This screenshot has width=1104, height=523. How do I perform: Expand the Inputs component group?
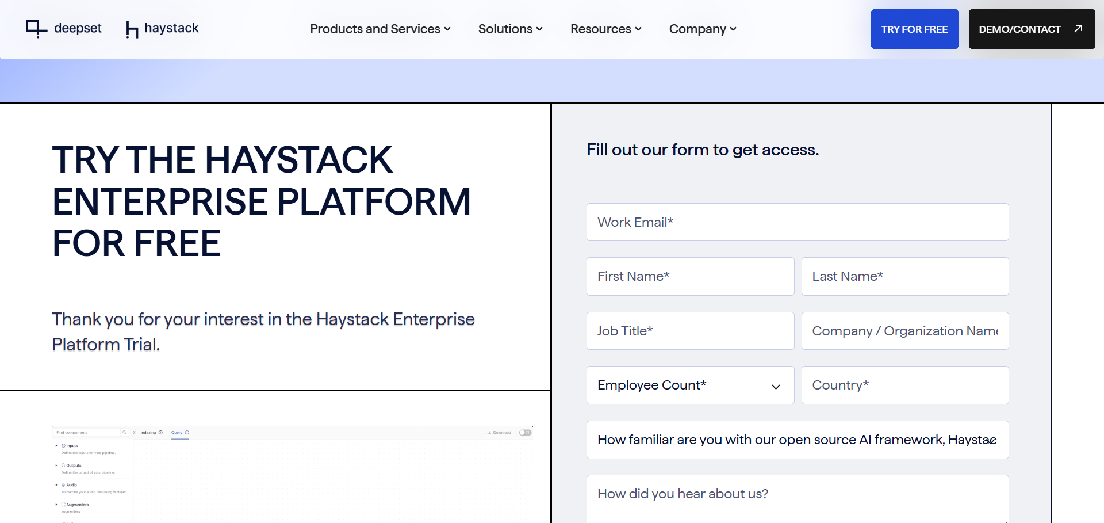click(56, 446)
